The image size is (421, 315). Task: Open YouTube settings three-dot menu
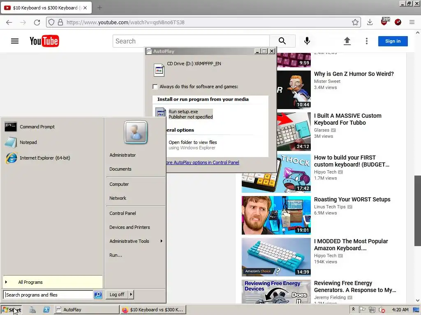(366, 41)
